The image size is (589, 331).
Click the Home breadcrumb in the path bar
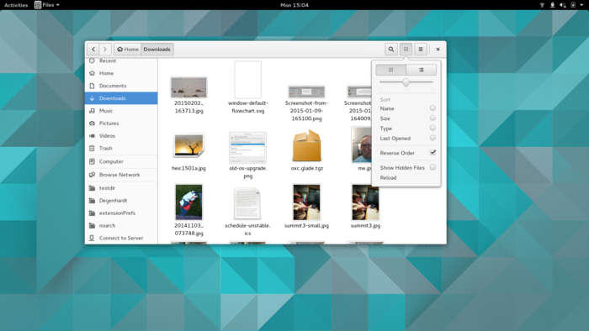coord(128,49)
